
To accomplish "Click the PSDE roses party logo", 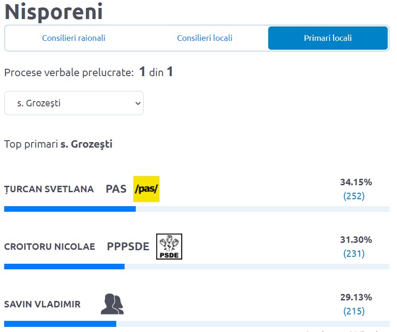I will [x=169, y=247].
